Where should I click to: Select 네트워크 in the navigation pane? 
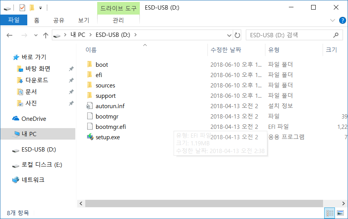(33, 180)
